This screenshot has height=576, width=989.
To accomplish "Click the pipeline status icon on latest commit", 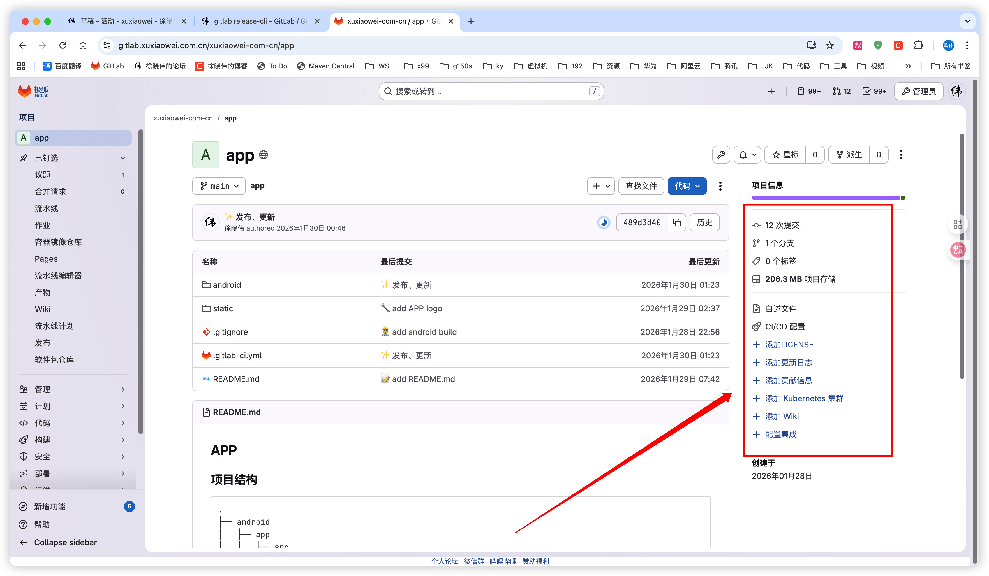I will coord(604,222).
